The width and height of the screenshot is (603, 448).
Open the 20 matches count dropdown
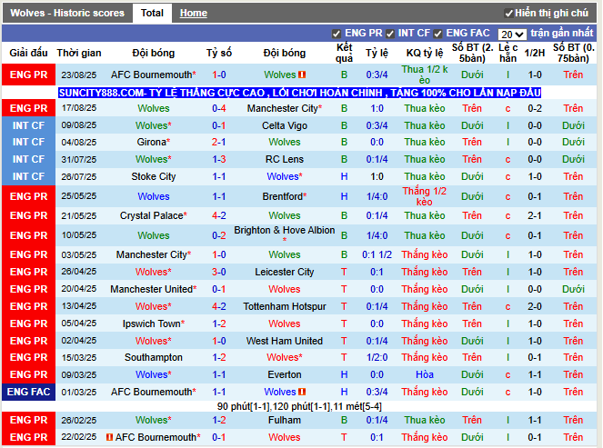pos(512,35)
